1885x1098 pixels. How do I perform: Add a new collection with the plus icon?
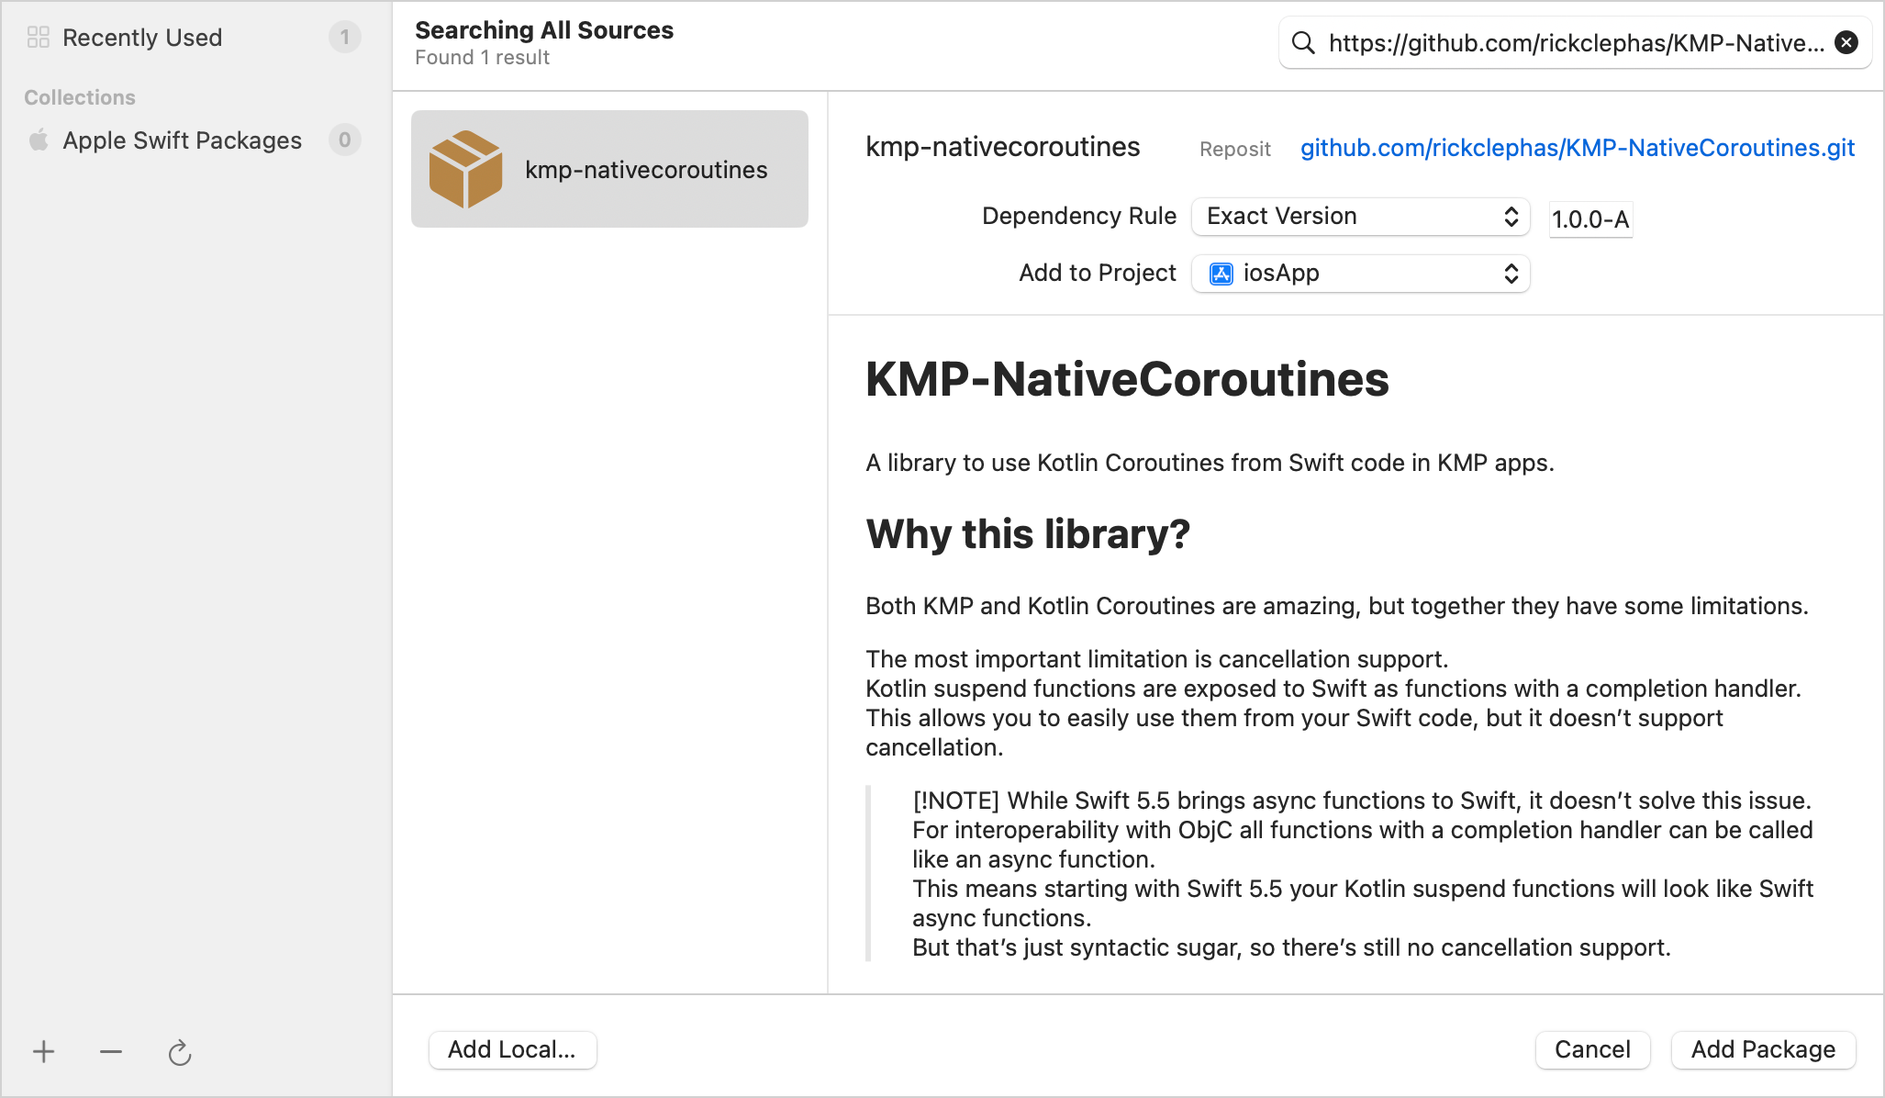(42, 1052)
